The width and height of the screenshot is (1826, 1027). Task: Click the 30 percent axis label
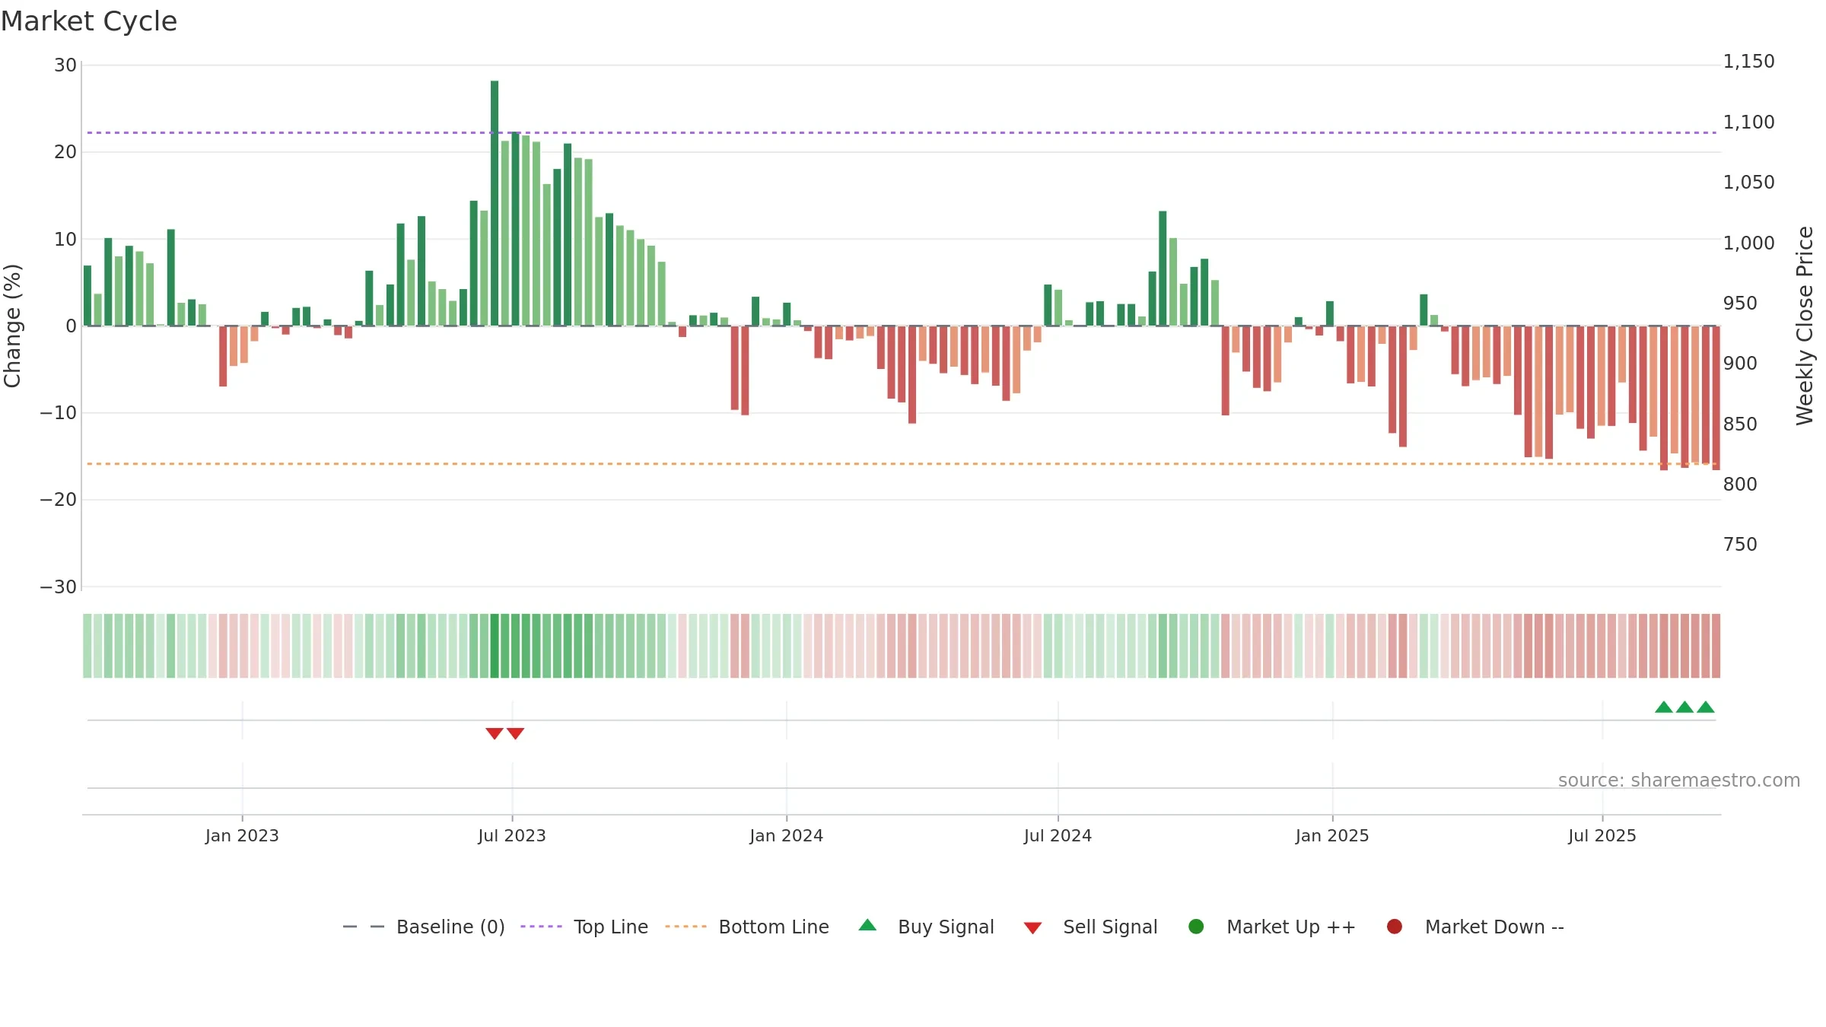coord(65,65)
